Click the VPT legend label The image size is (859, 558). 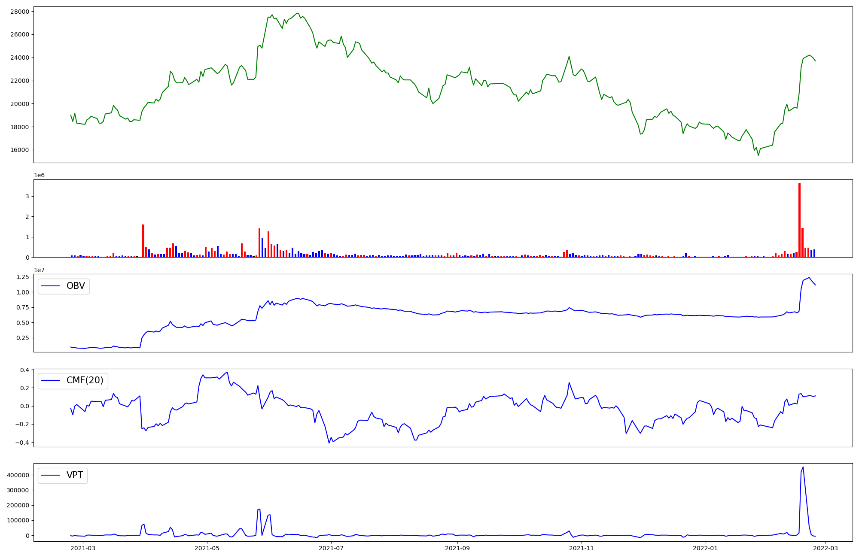point(75,475)
